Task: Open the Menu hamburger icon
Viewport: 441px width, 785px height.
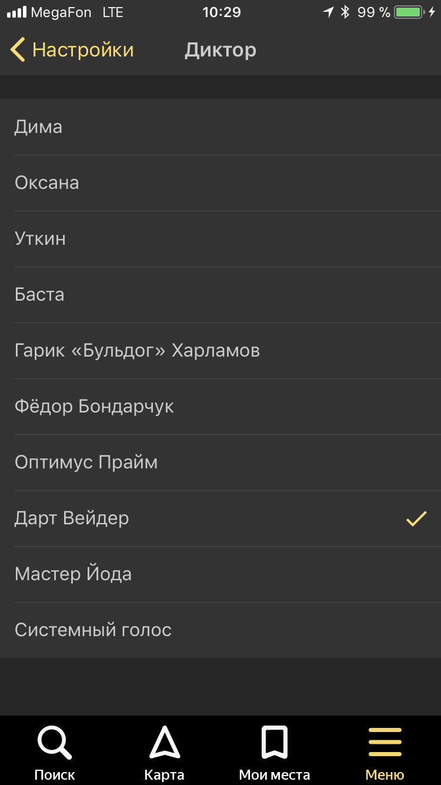Action: point(385,743)
